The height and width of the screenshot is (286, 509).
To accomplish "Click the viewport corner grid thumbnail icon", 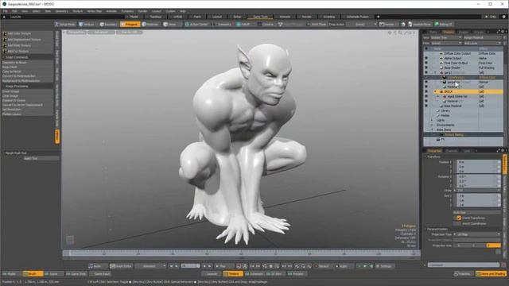I will [70, 240].
